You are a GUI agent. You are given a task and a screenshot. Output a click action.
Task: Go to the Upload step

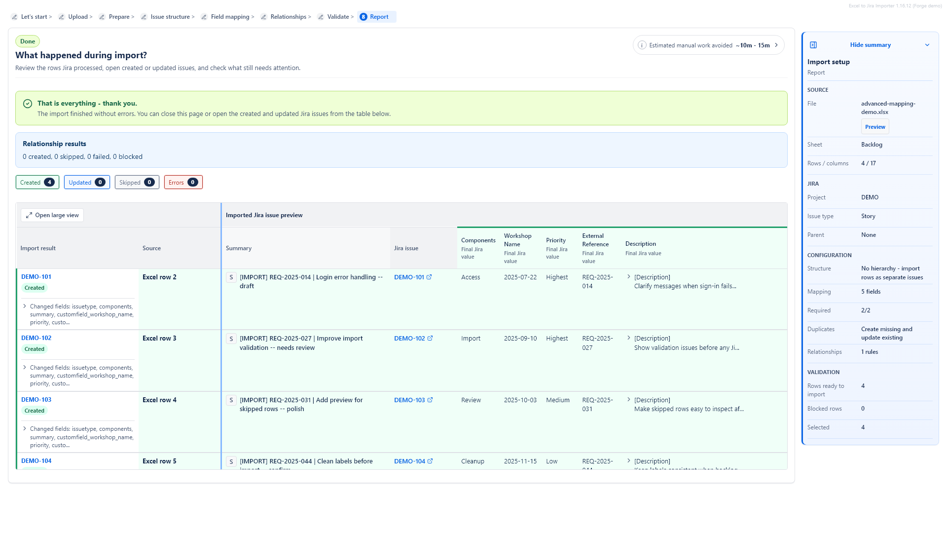(x=78, y=17)
